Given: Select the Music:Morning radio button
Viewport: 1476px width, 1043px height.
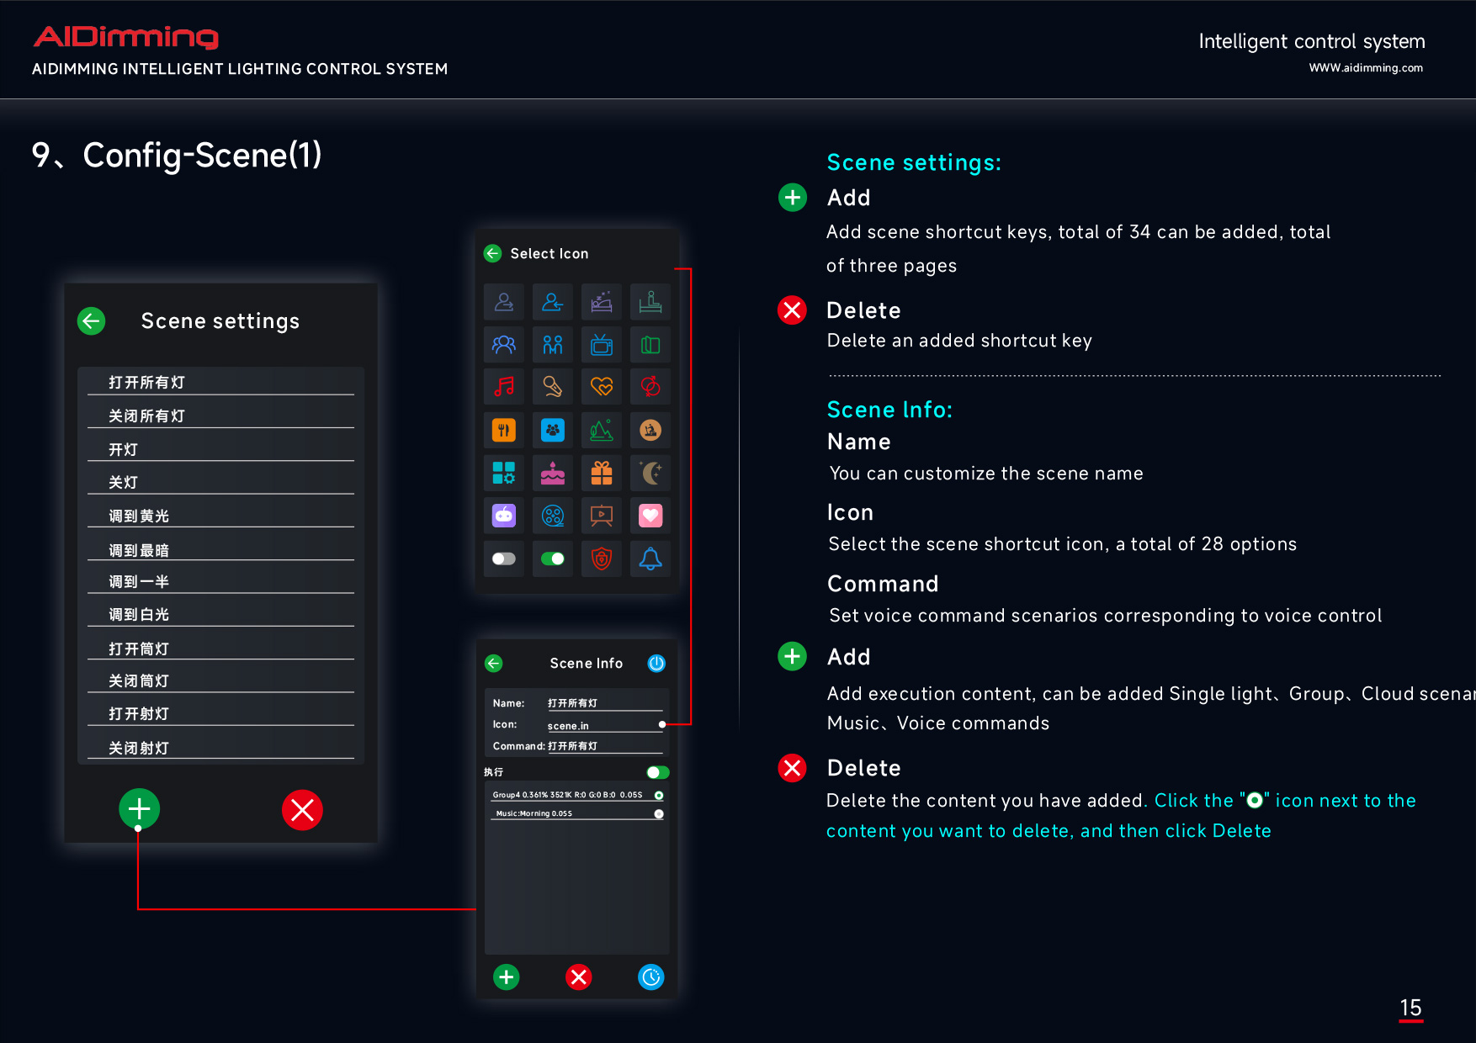Looking at the screenshot, I should point(659,814).
